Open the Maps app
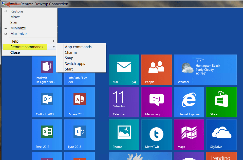Screen dimensions: 243x160 point(189,134)
